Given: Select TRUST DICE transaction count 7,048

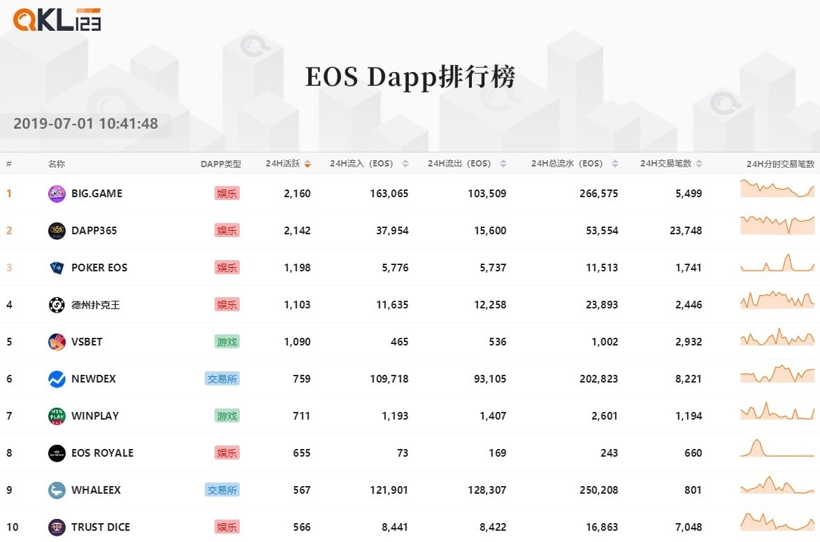Looking at the screenshot, I should 689,527.
